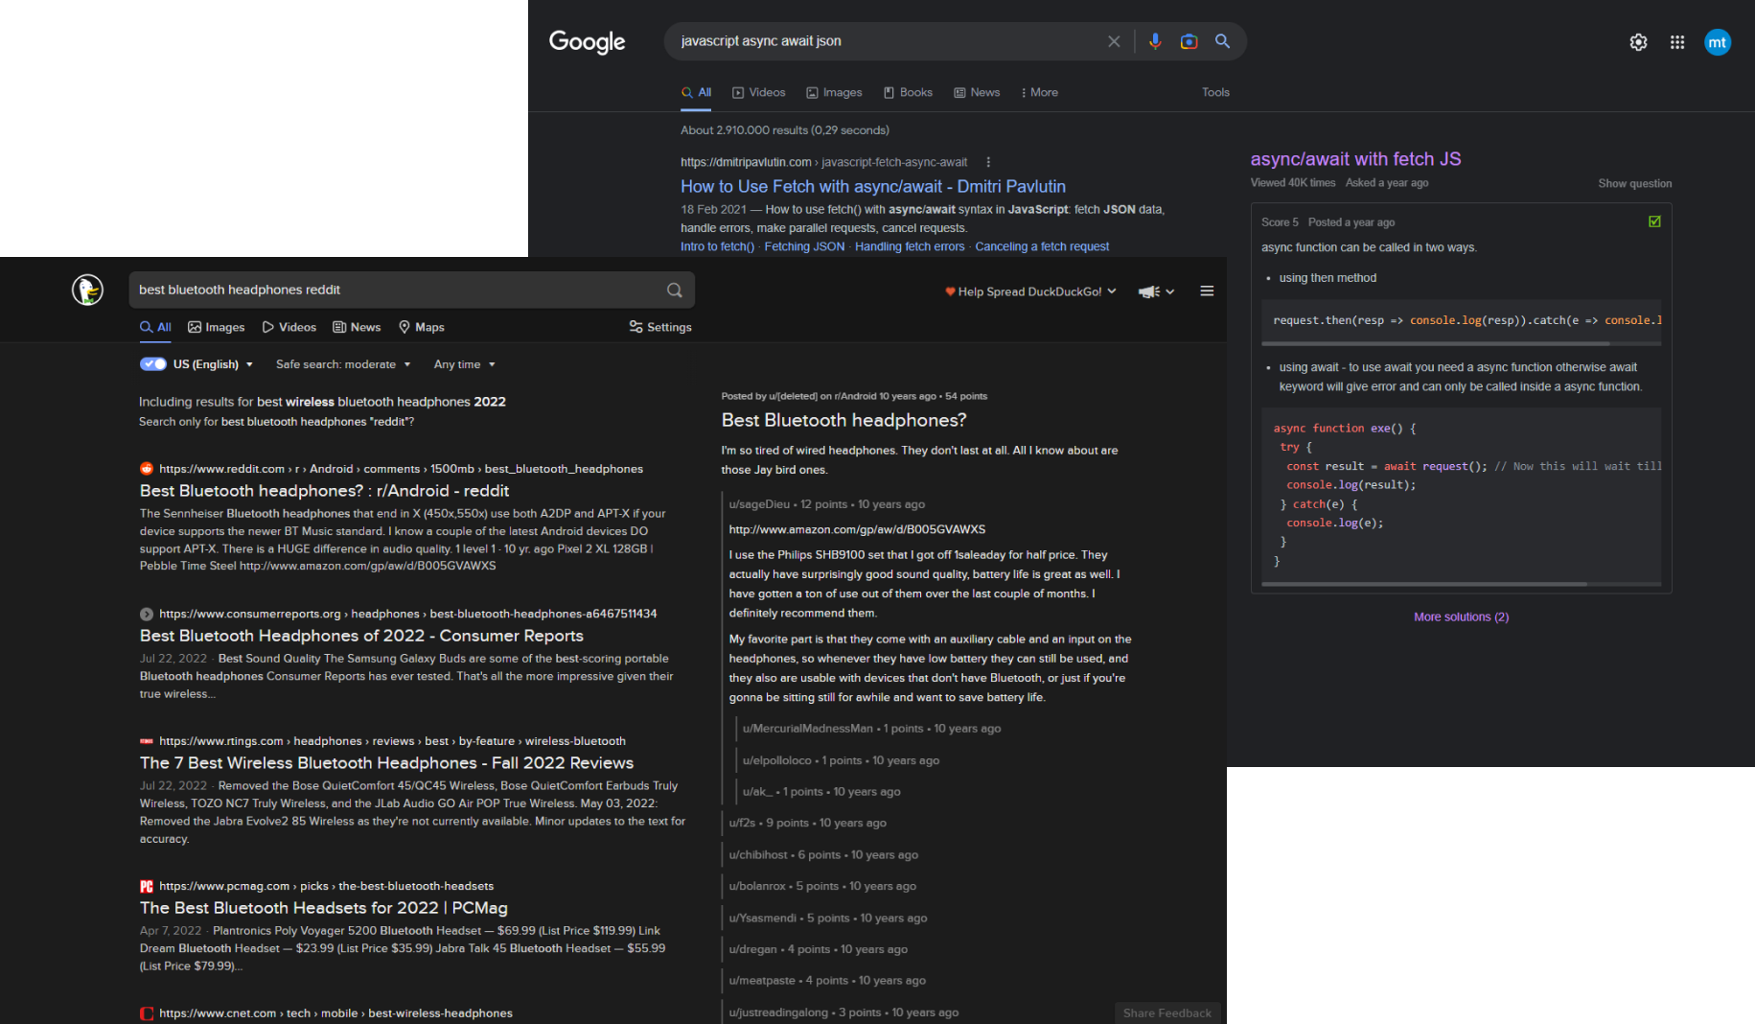Open More solutions (2)
This screenshot has width=1755, height=1024.
coord(1461,617)
